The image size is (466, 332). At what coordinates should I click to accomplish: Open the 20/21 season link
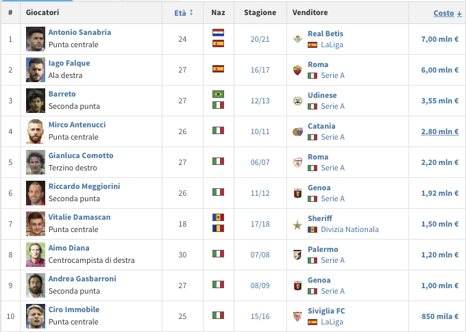pos(259,39)
